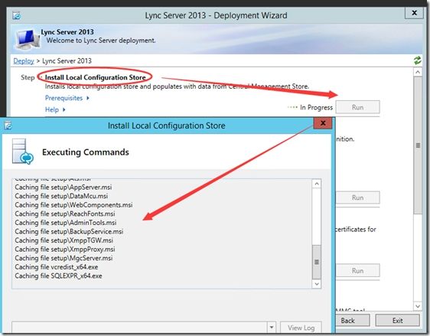
Task: Click the green refresh icon in Deployment Wizard
Action: click(418, 60)
